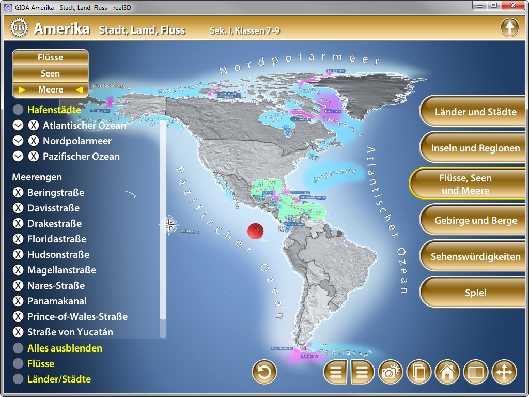The image size is (529, 397).
Task: Switch to the Seen tab
Action: (x=50, y=73)
